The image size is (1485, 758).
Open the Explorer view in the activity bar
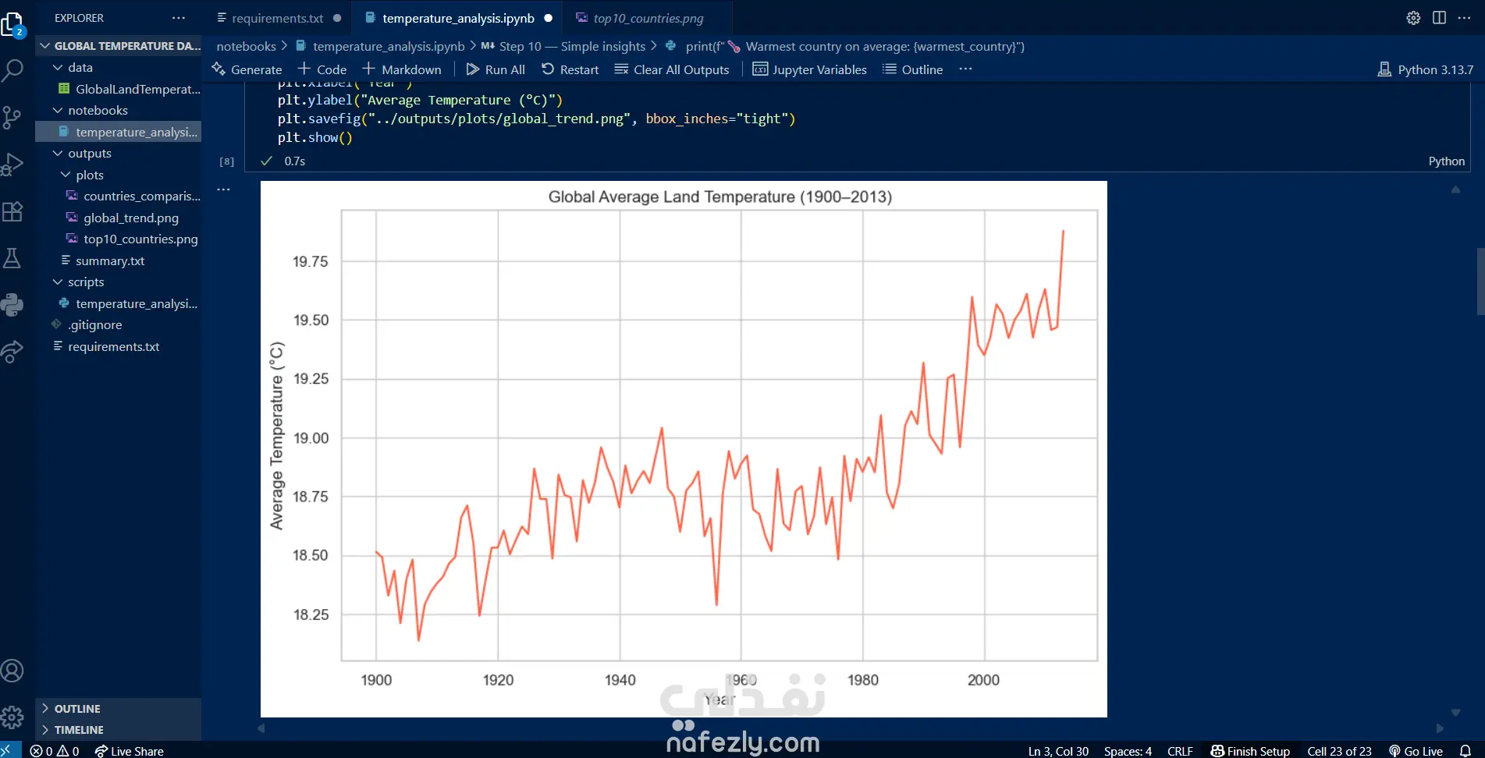[13, 25]
